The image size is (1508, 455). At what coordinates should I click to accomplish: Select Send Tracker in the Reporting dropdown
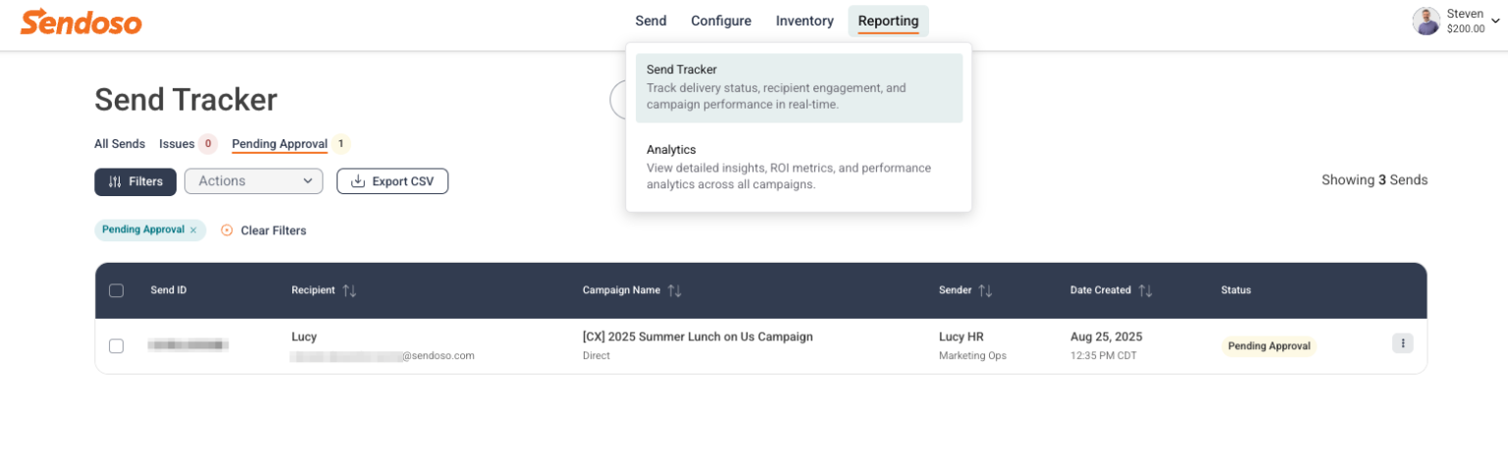(799, 87)
